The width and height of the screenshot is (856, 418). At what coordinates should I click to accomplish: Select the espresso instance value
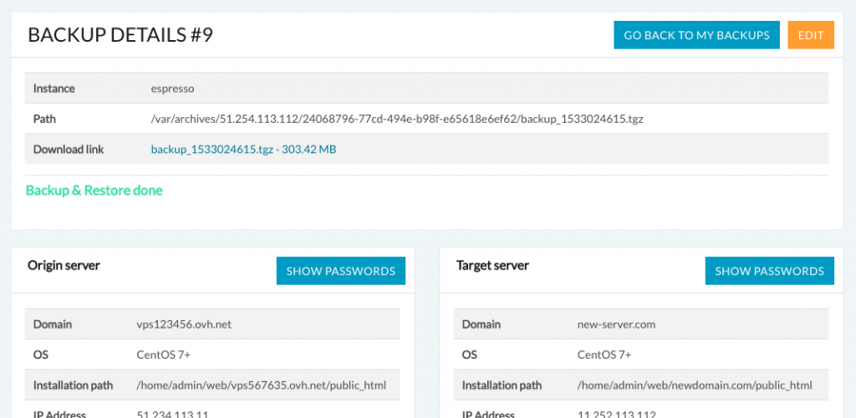pos(172,89)
